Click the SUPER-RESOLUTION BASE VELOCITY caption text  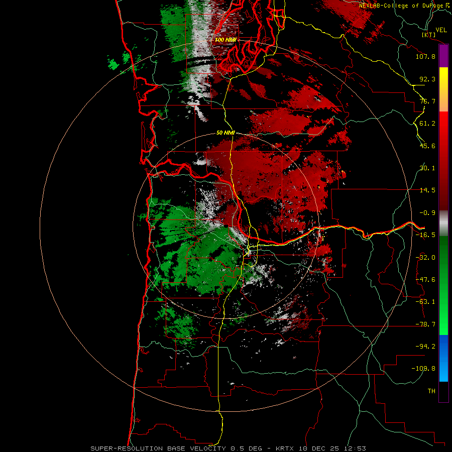[x=159, y=448]
